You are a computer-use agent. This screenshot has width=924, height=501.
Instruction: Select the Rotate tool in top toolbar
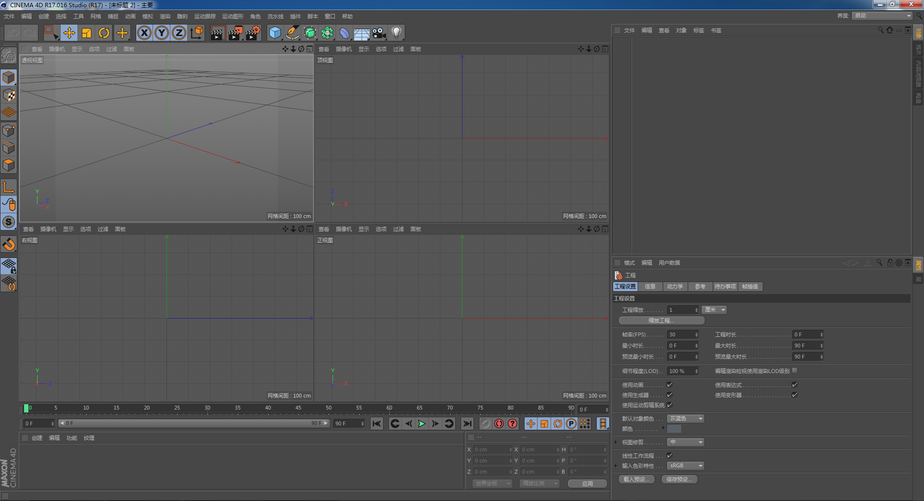point(104,33)
